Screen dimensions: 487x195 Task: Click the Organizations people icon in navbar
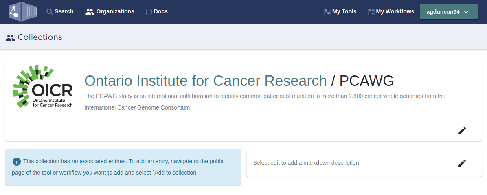(90, 12)
